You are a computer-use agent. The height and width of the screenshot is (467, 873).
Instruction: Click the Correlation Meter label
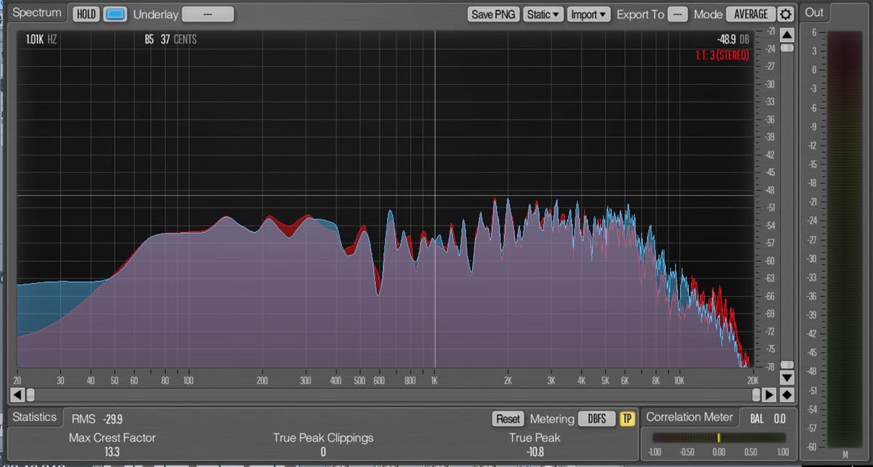pos(689,417)
